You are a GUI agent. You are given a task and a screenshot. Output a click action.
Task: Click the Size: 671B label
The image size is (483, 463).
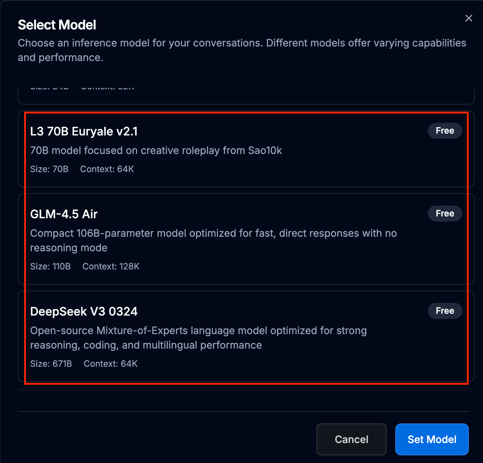(x=51, y=364)
